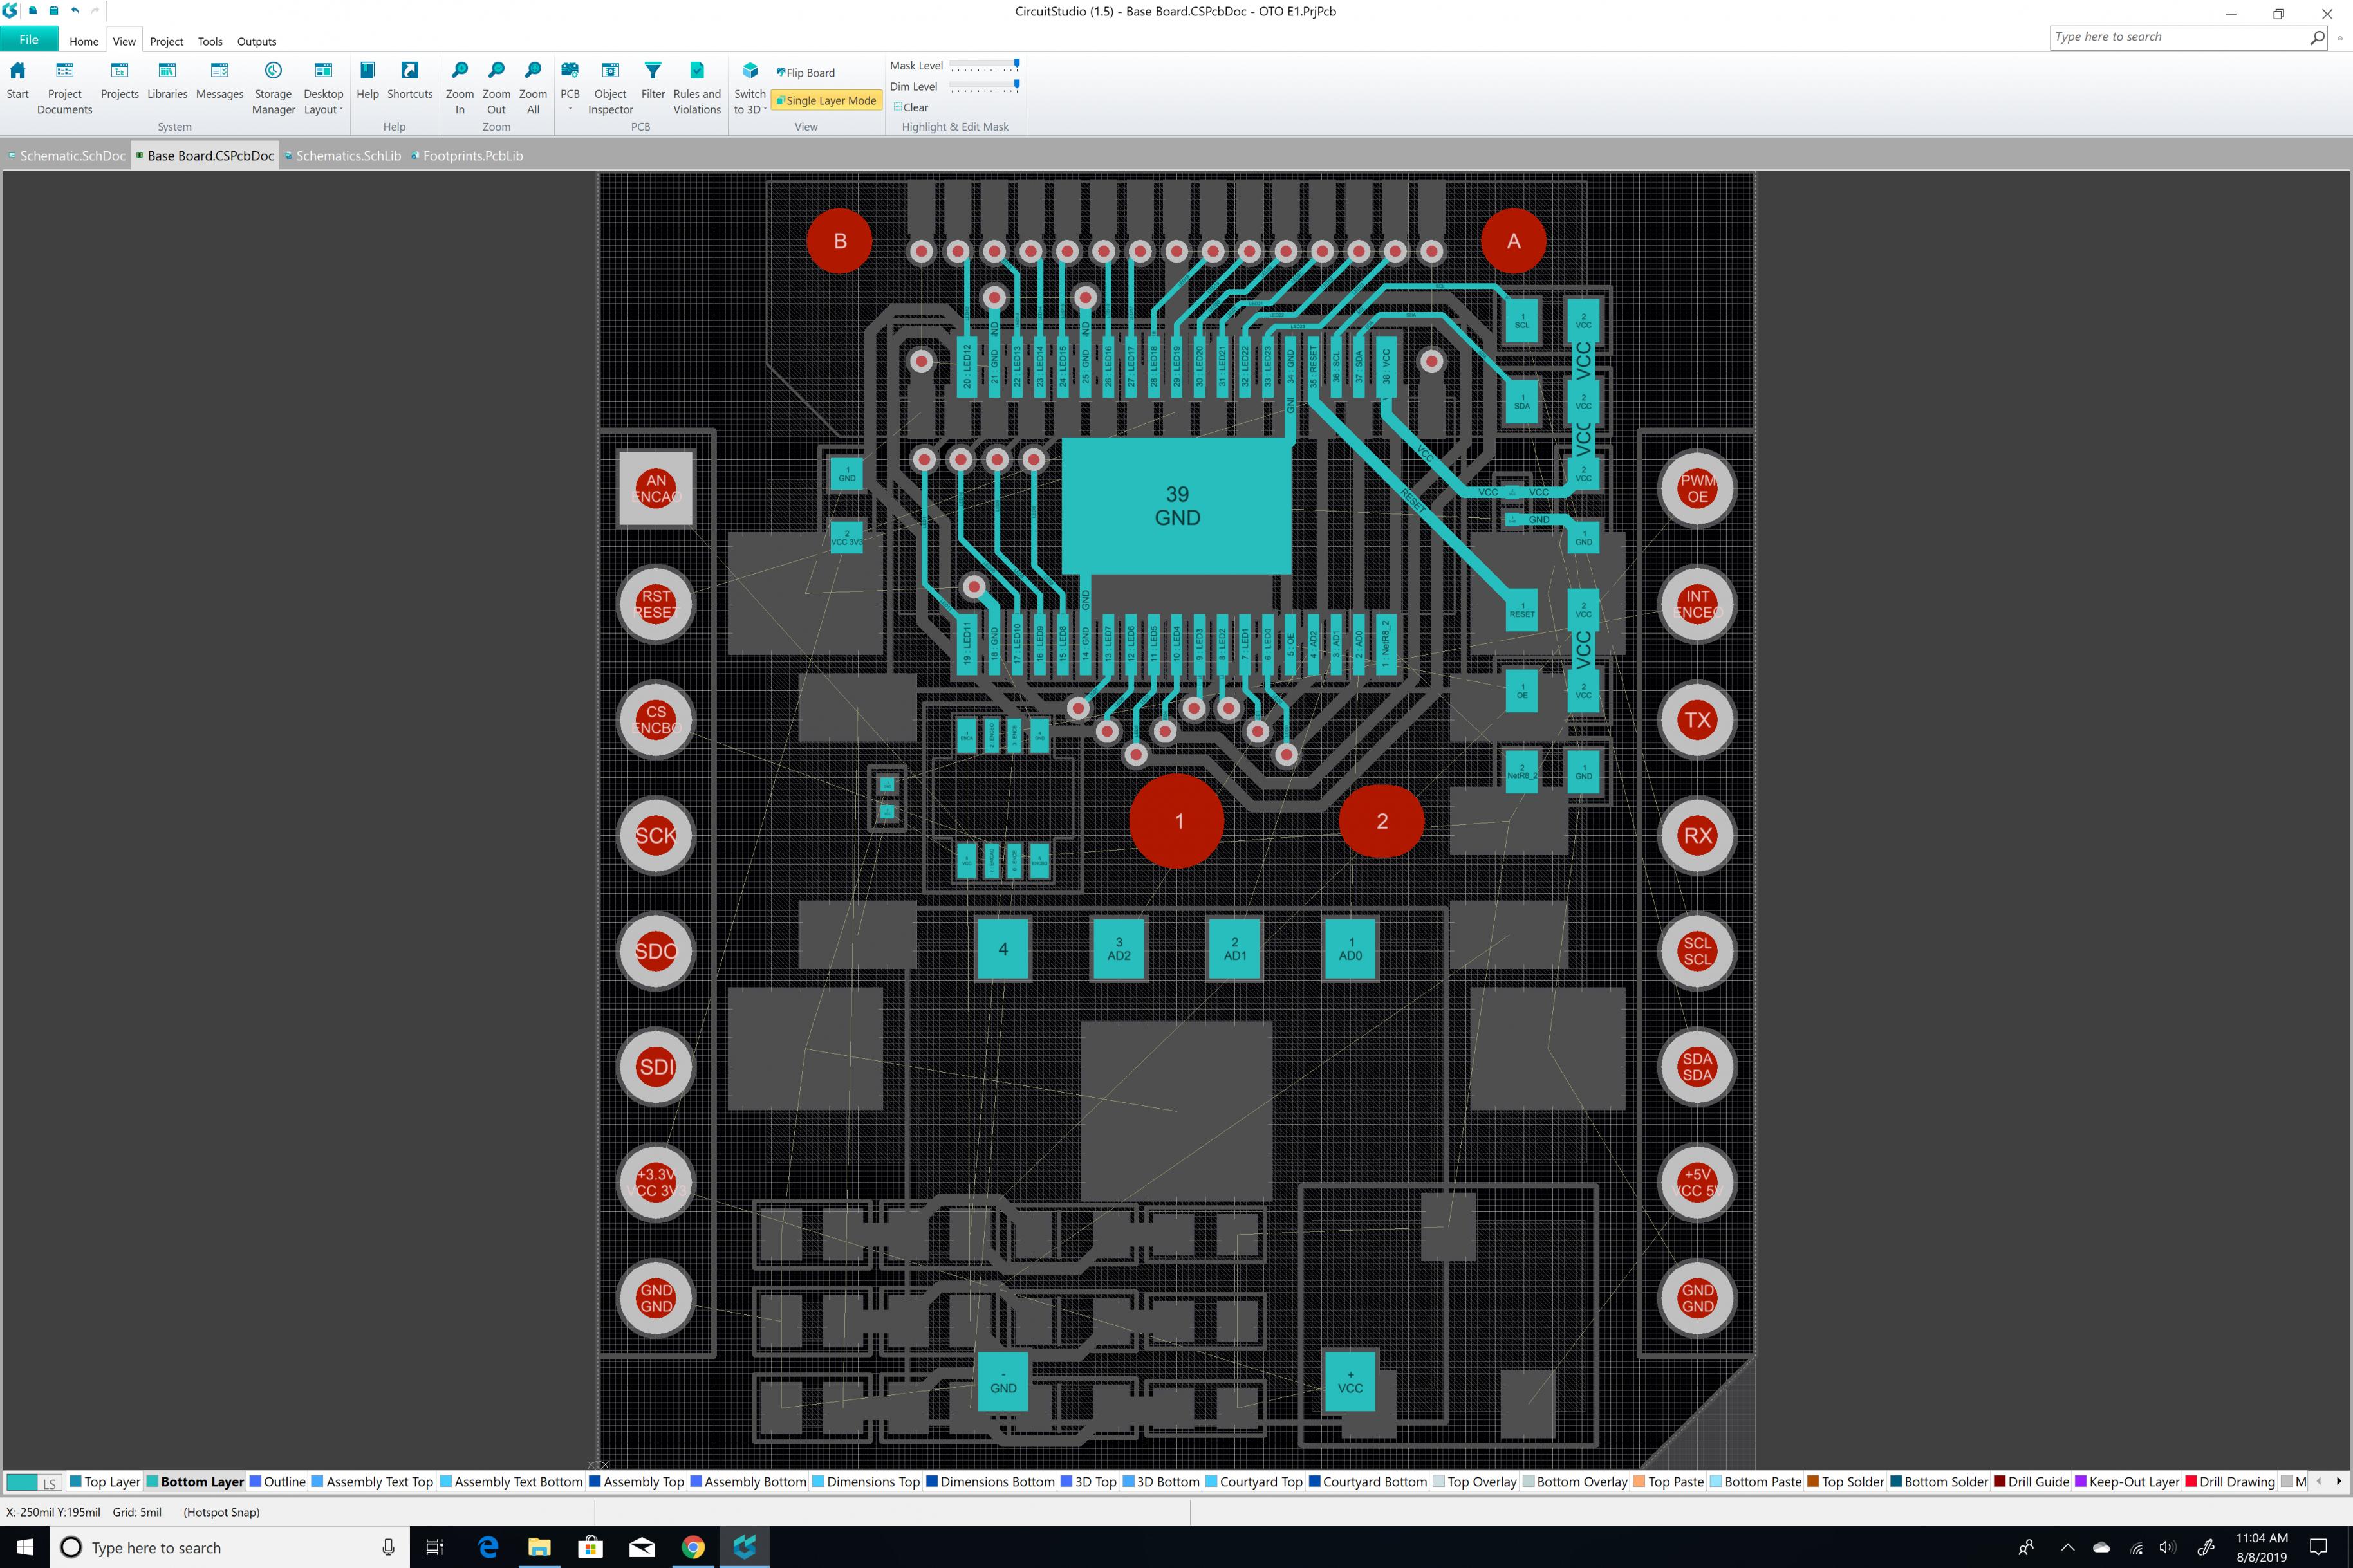Select the Outline layer tab
The width and height of the screenshot is (2353, 1568).
(277, 1482)
